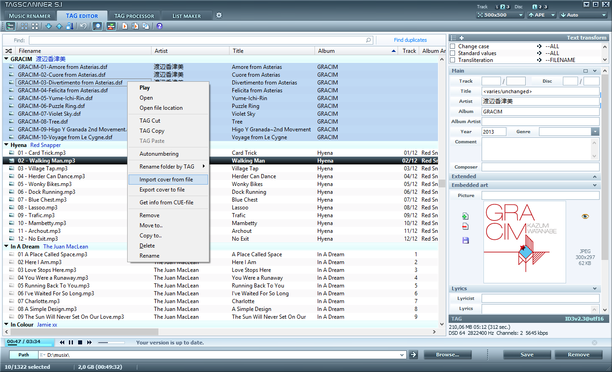Tick the Transliteration checkbox
Image resolution: width=612 pixels, height=372 pixels.
click(x=453, y=60)
